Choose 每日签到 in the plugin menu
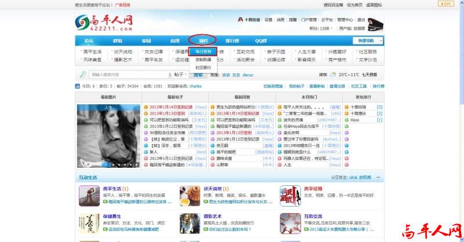464x242 pixels. [203, 52]
